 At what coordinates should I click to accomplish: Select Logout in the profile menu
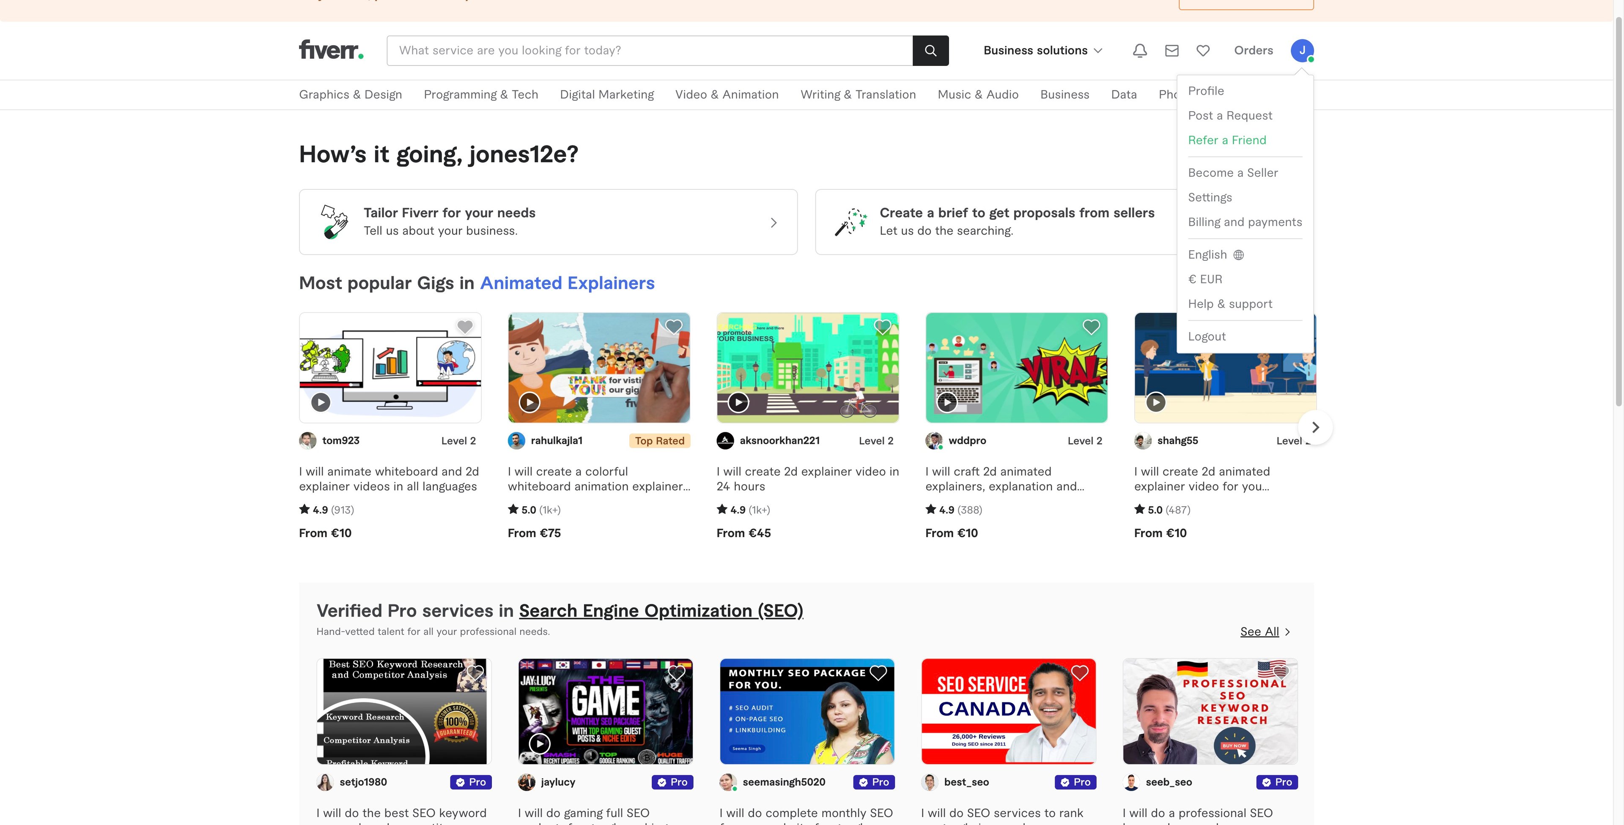click(1207, 336)
